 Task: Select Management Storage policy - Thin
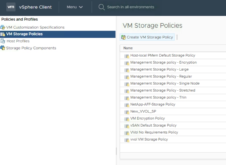point(158,97)
